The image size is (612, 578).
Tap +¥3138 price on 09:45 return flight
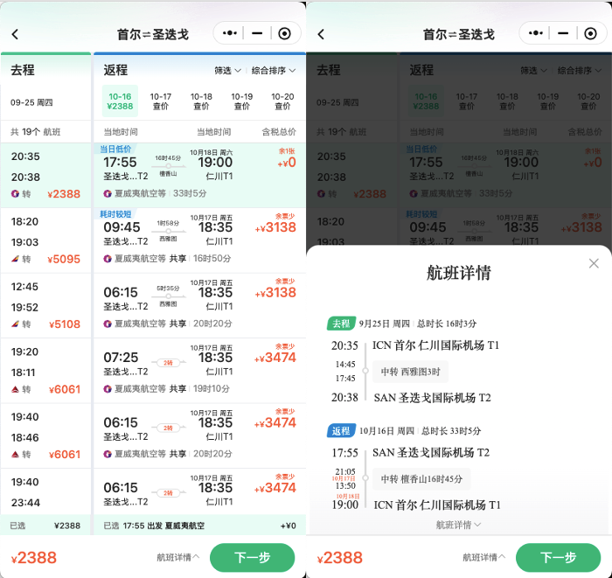[275, 227]
